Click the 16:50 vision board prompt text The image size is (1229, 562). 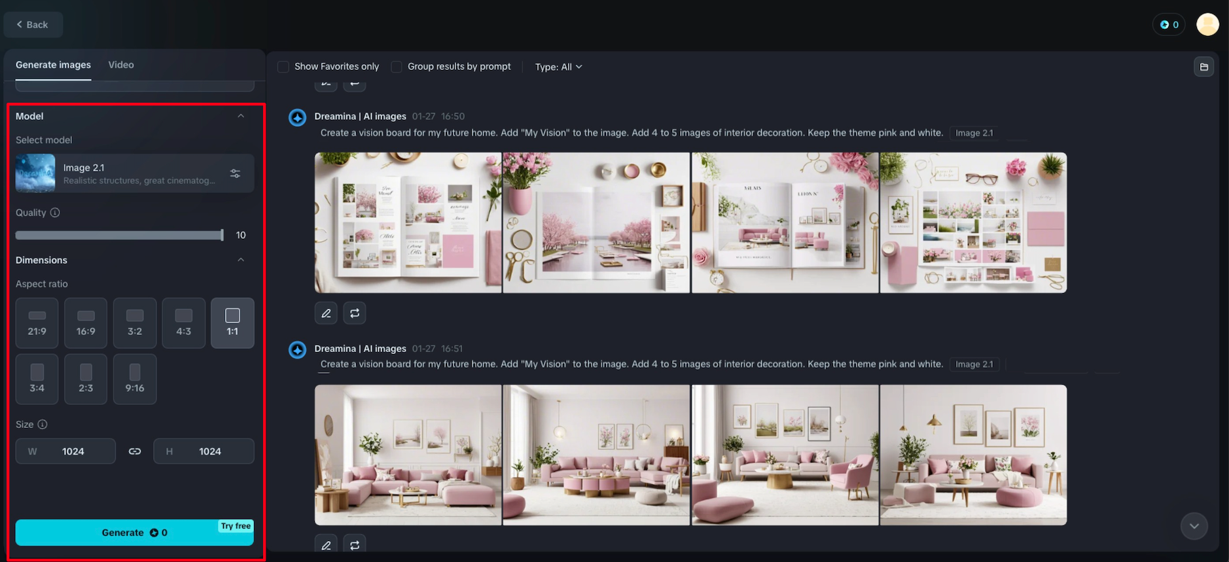[x=632, y=133]
